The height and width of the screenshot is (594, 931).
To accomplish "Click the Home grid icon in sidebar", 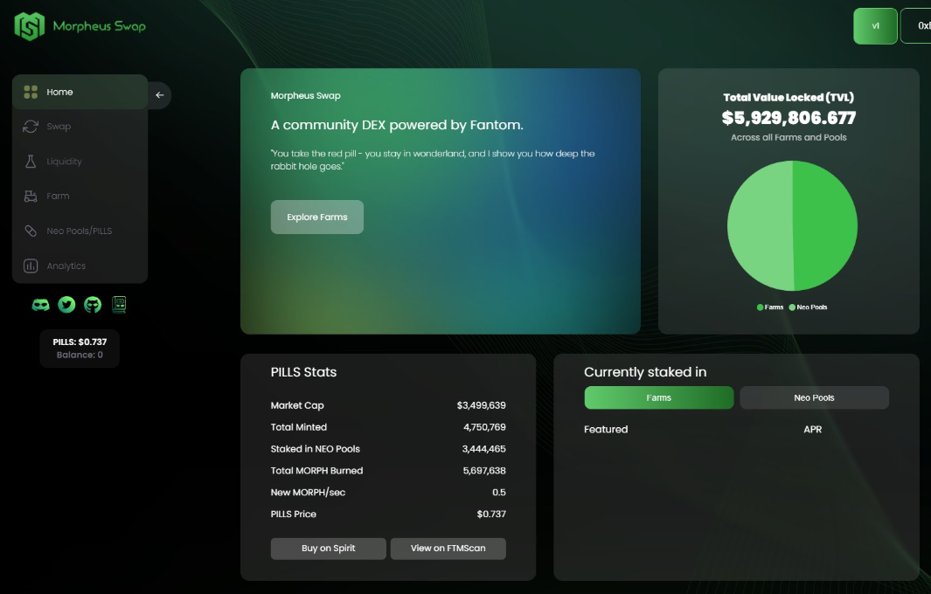I will click(x=31, y=92).
